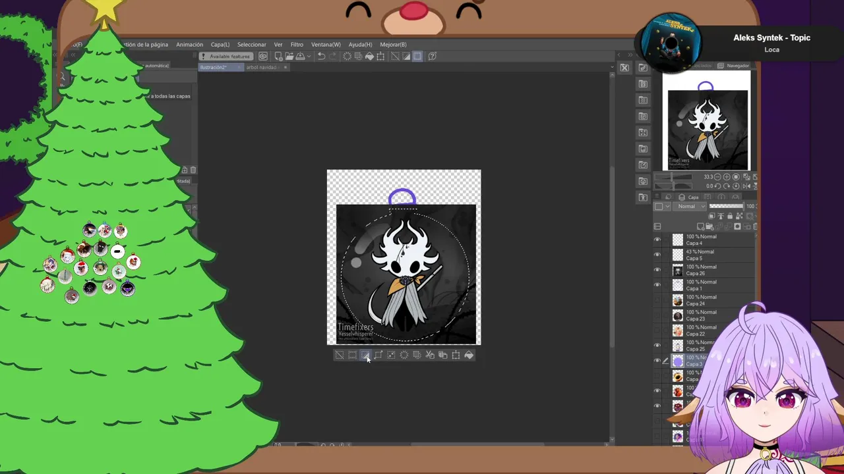This screenshot has height=474, width=844.
Task: Click the Available features button
Action: (226, 56)
